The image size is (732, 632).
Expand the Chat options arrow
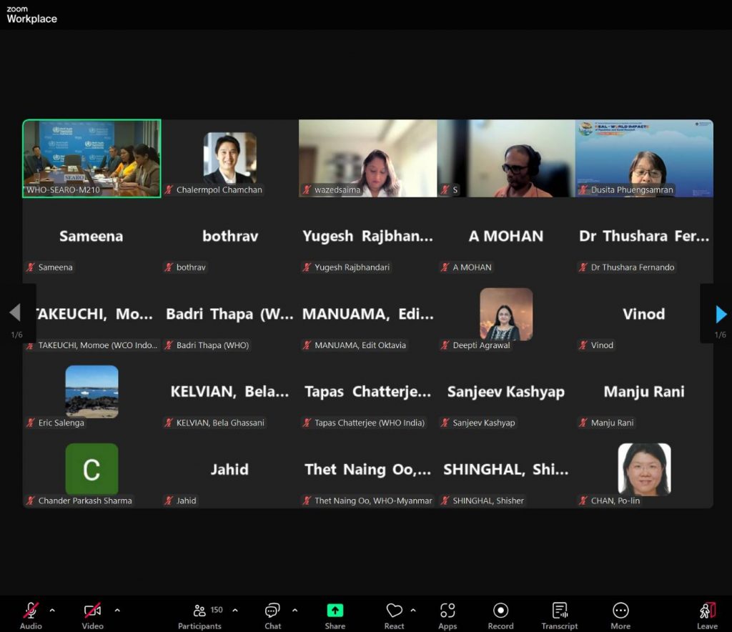click(x=295, y=611)
